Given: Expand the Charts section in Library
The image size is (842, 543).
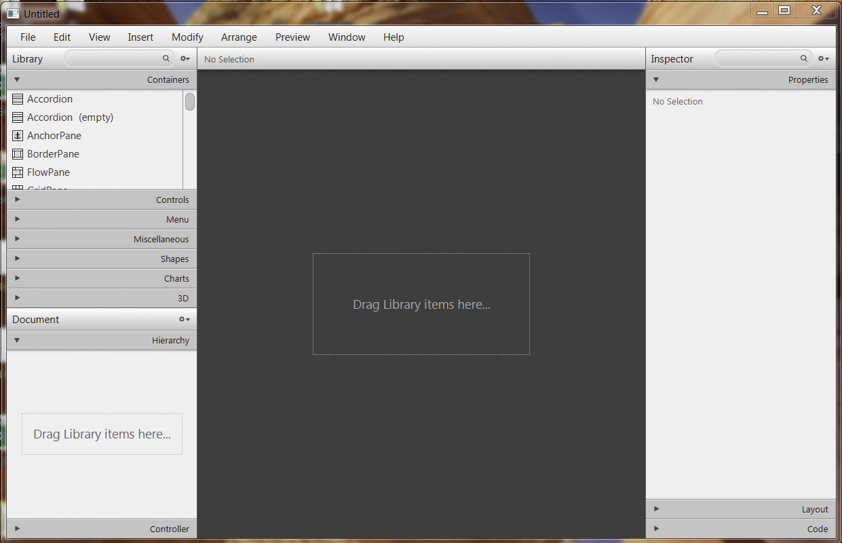Looking at the screenshot, I should [x=16, y=278].
